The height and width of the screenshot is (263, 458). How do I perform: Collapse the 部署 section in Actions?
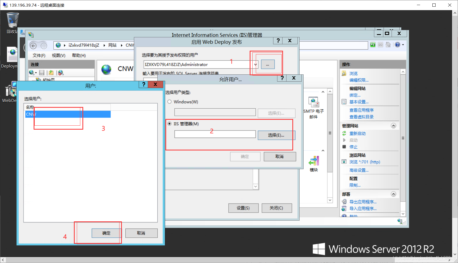tap(393, 194)
